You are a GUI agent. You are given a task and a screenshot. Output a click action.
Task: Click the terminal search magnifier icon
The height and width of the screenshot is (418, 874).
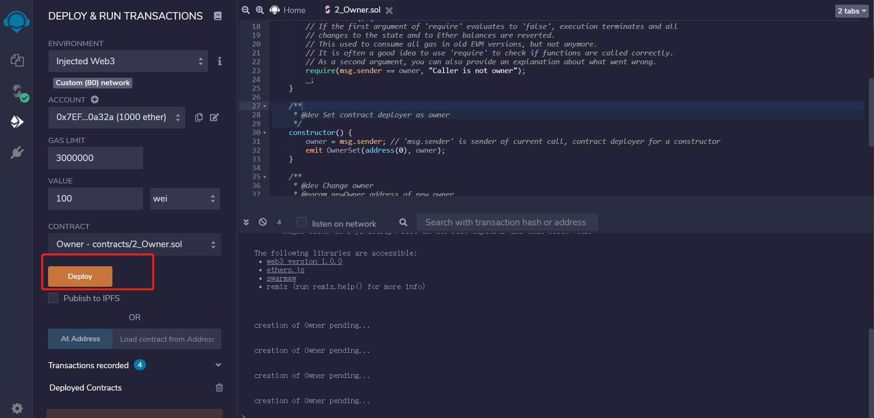pyautogui.click(x=403, y=222)
